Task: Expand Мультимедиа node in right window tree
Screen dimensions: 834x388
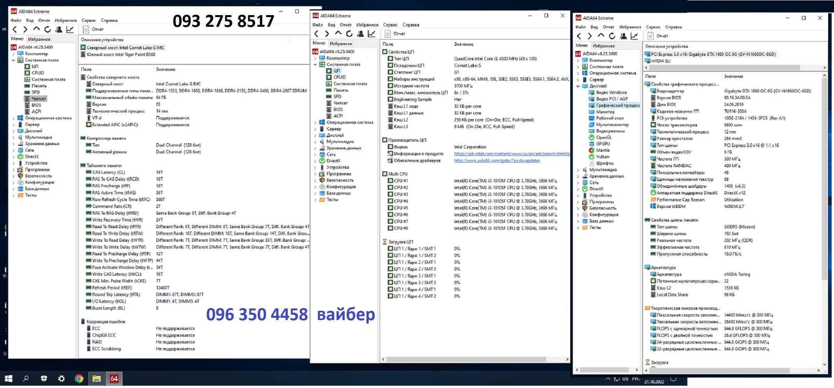Action: (x=578, y=170)
